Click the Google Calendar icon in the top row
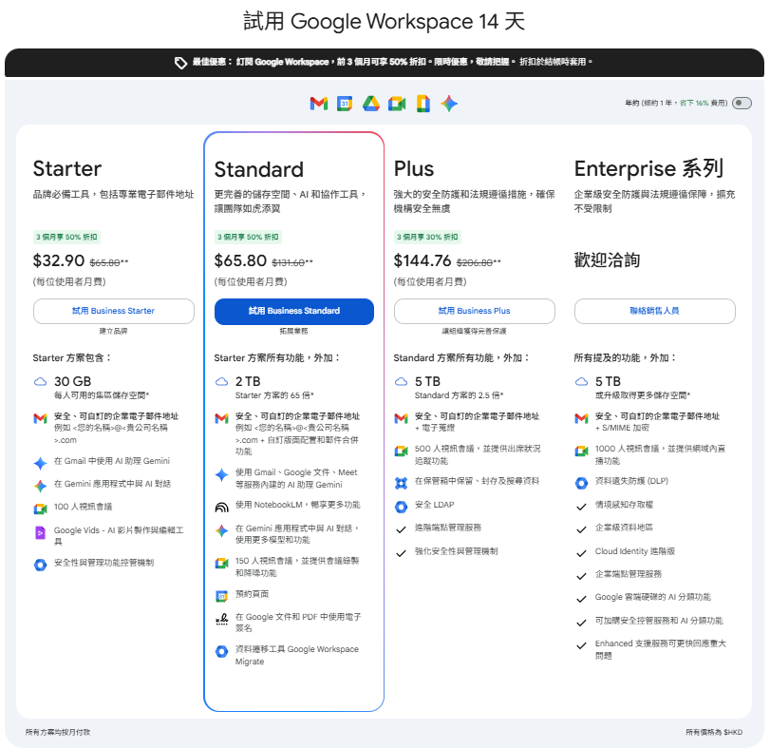This screenshot has height=749, width=770. coord(345,104)
